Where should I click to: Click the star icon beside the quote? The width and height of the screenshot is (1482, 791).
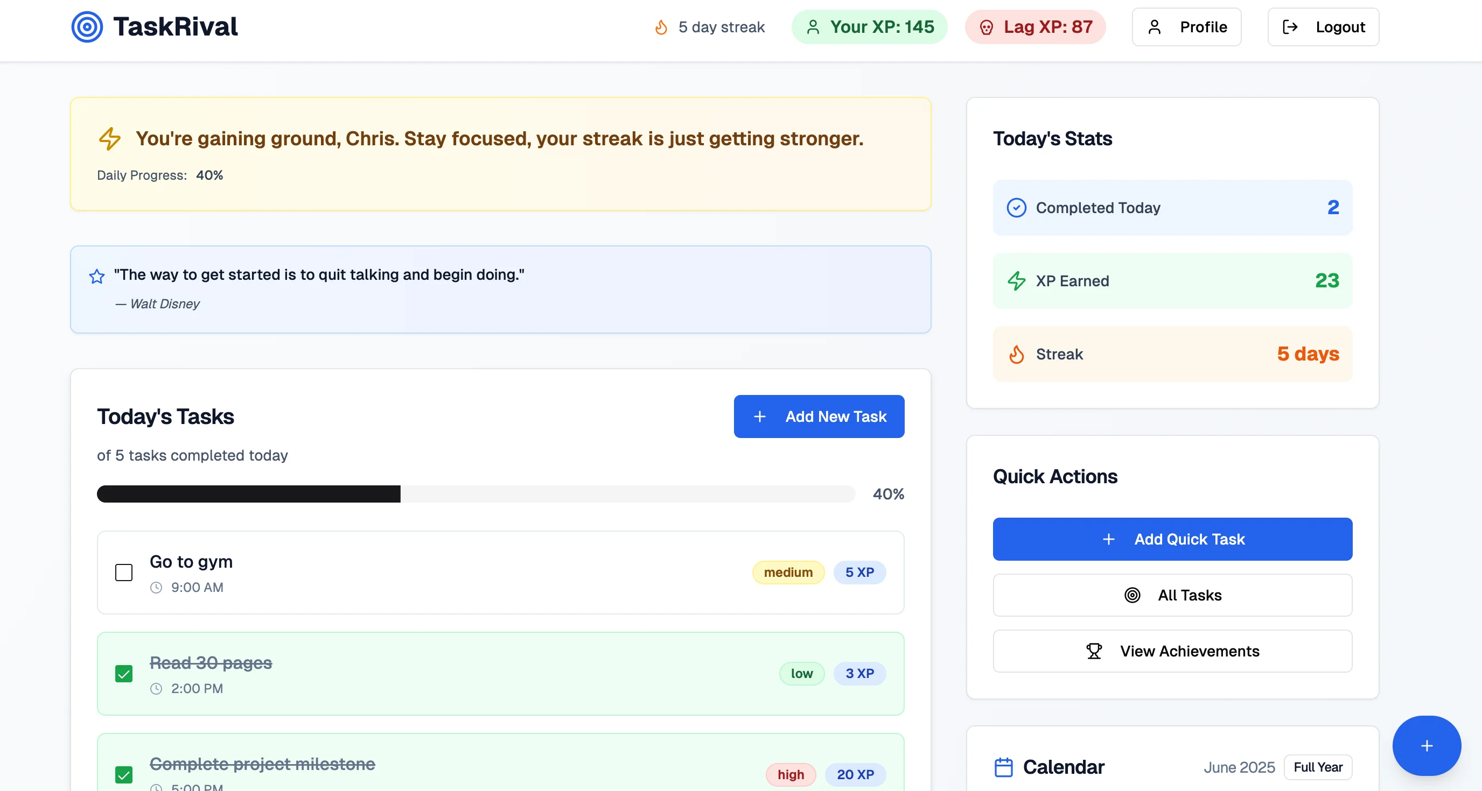tap(96, 277)
